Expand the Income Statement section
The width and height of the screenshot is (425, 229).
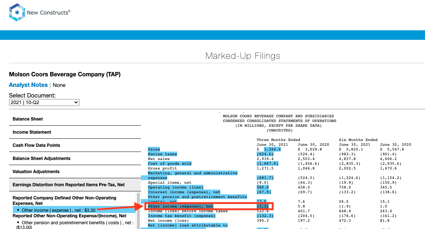[x=75, y=132]
